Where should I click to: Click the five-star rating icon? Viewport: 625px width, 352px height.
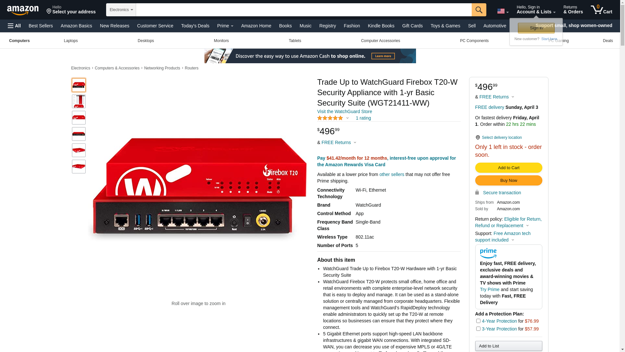point(330,118)
